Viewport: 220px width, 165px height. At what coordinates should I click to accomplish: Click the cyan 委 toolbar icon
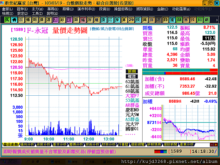click(103, 20)
